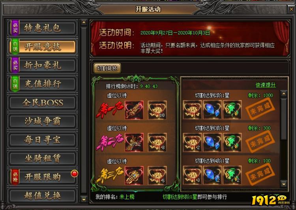Click the sidebar scroll up arrow
Viewport: 296px width, 210px height.
click(x=83, y=22)
